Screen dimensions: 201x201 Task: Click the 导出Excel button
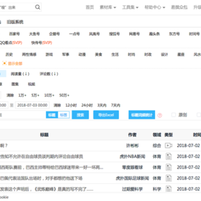click(x=106, y=115)
